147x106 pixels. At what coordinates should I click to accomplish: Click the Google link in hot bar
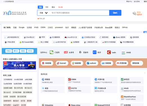click(22, 27)
